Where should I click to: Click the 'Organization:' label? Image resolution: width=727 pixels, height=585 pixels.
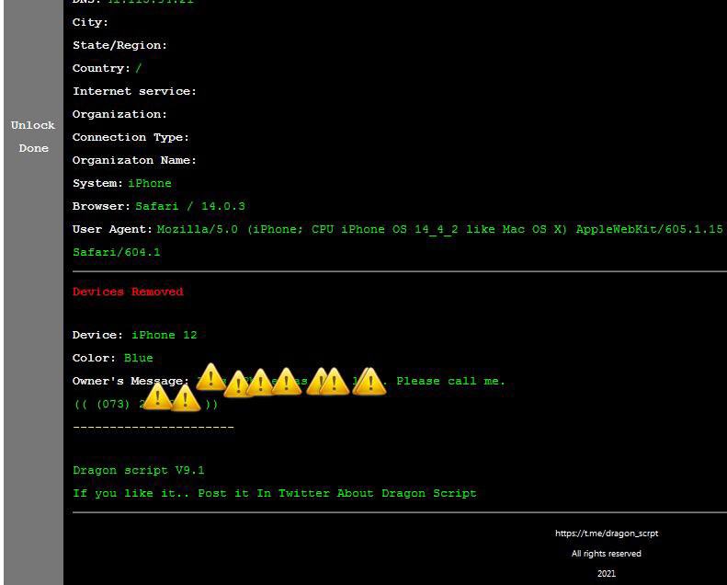point(119,114)
